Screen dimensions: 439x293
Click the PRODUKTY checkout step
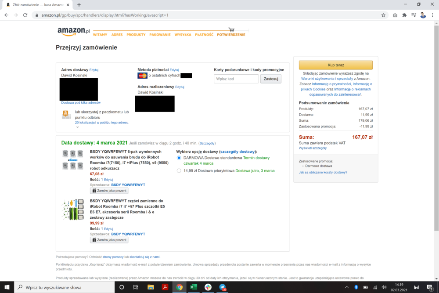136,35
